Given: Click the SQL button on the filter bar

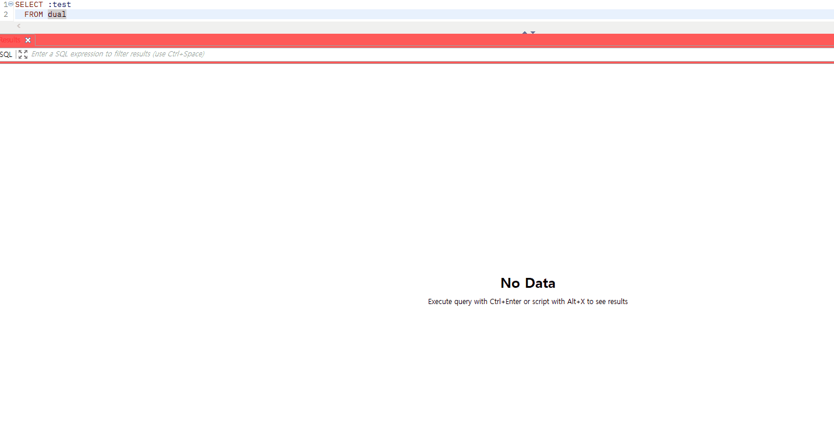Looking at the screenshot, I should (x=6, y=53).
